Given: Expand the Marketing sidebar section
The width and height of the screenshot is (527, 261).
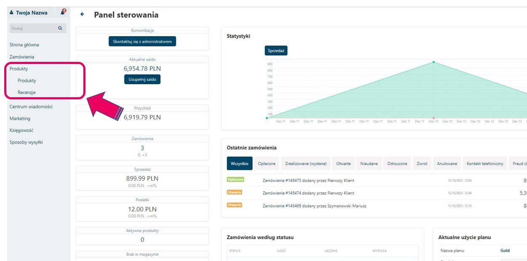Looking at the screenshot, I should pyautogui.click(x=20, y=118).
